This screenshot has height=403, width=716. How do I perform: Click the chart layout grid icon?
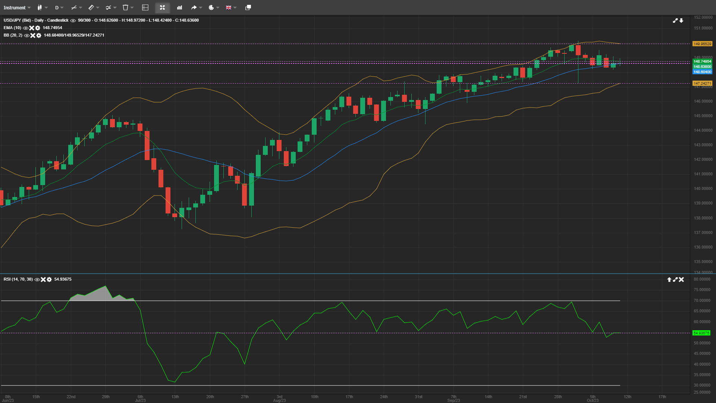tap(145, 7)
